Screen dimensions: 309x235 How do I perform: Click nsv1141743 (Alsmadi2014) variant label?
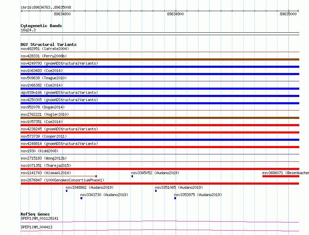[46, 173]
